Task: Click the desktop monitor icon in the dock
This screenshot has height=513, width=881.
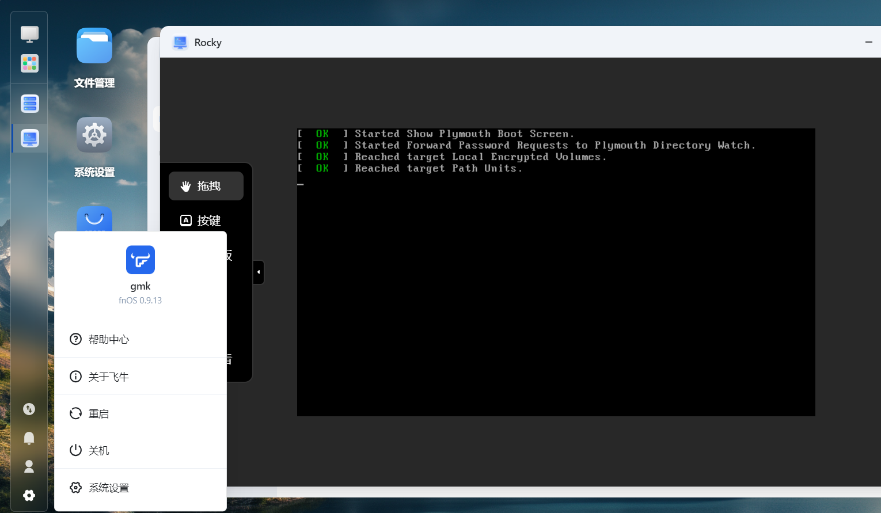Action: (x=29, y=34)
